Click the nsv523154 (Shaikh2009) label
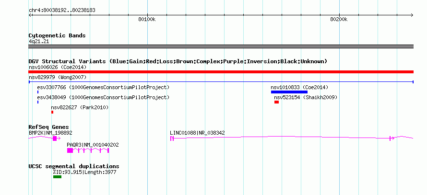This screenshot has width=427, height=195. 306,97
